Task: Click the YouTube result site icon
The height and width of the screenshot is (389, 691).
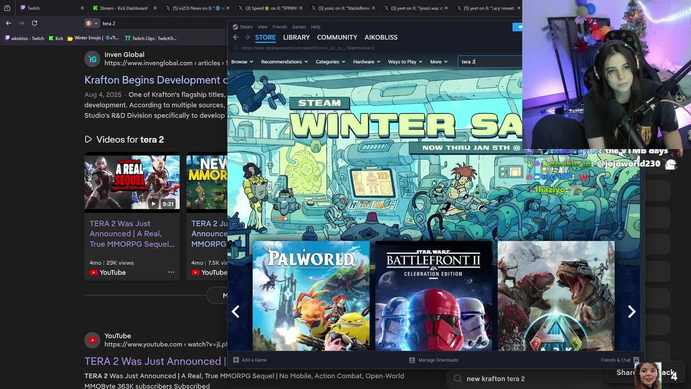Action: point(92,340)
